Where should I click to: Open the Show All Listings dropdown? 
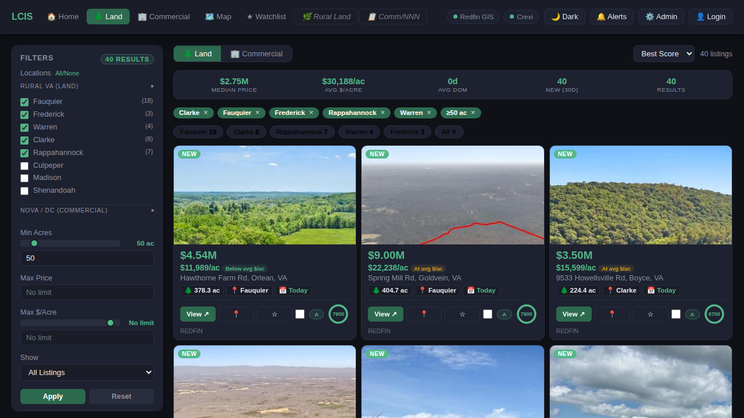[87, 372]
